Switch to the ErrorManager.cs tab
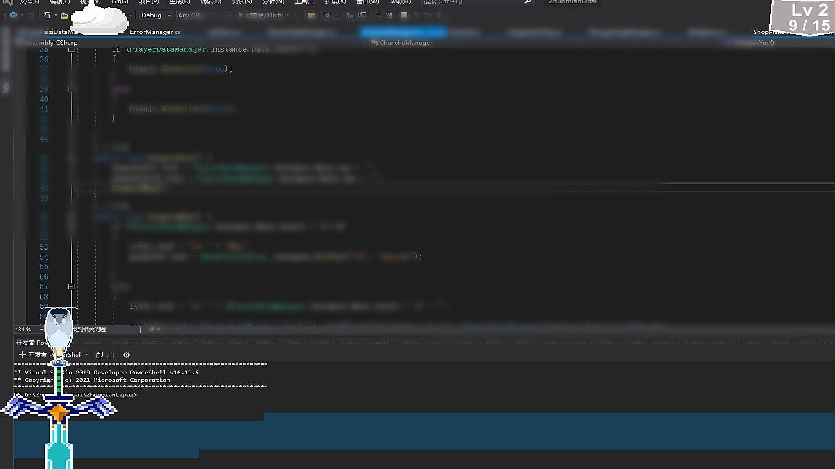Screen dimensions: 835x469 [155, 32]
